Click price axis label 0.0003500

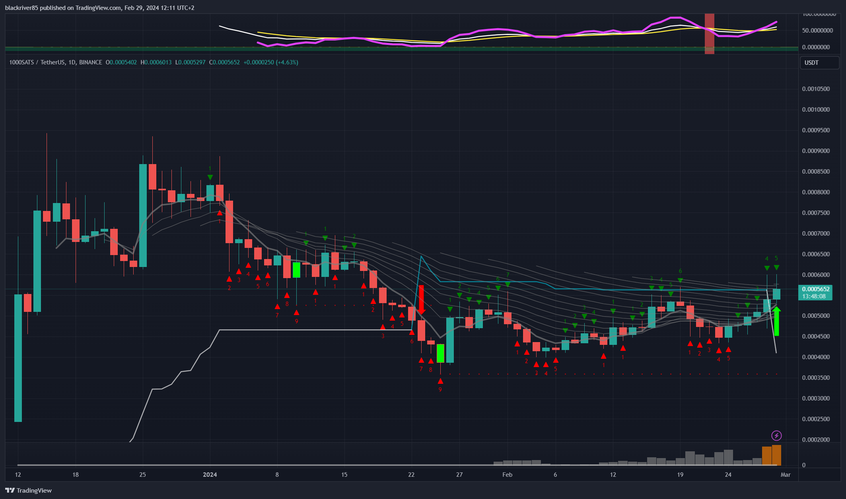816,378
